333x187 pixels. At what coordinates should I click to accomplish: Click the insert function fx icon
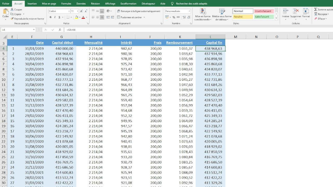click(x=60, y=30)
